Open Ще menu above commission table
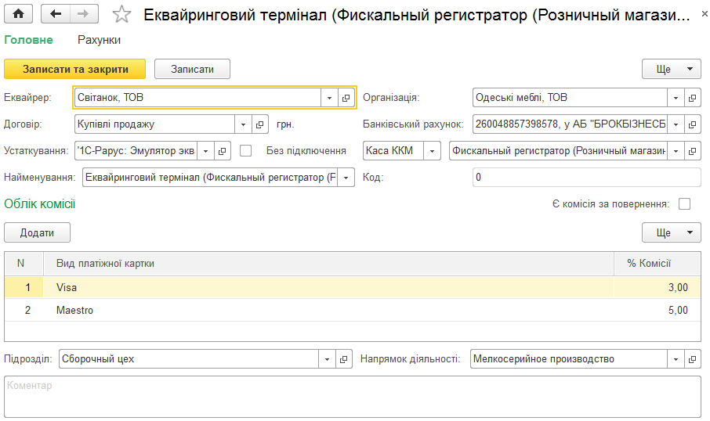Viewport: 710px width, 421px height. [x=672, y=232]
